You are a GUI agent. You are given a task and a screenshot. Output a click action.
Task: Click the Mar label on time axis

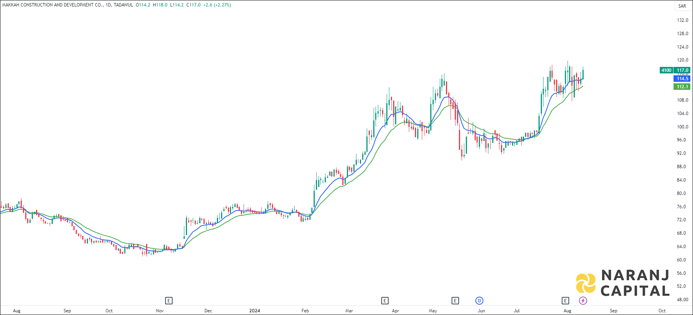(349, 311)
